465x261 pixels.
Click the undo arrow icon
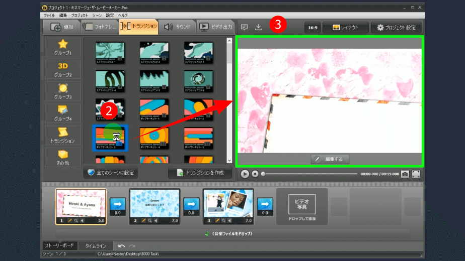[x=121, y=246]
